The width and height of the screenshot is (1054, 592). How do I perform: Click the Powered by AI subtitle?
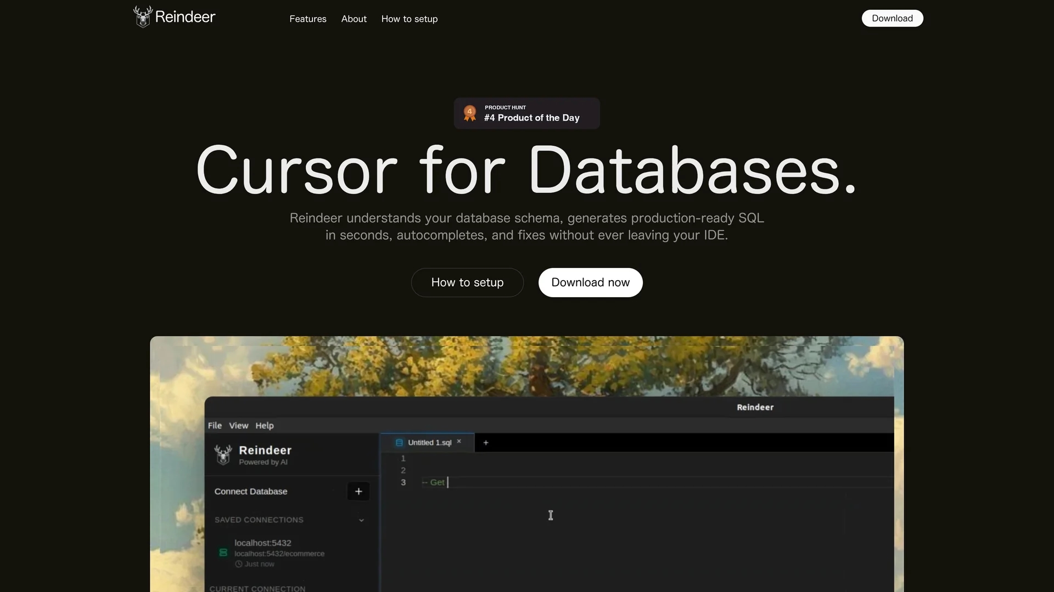tap(263, 462)
